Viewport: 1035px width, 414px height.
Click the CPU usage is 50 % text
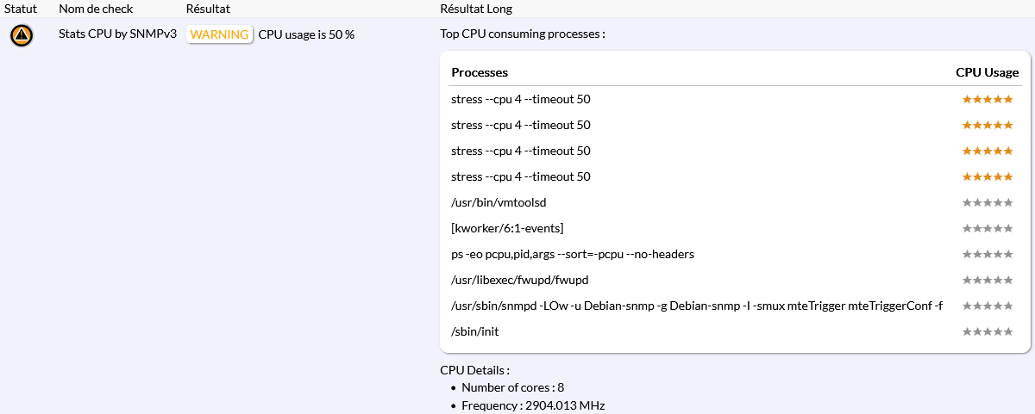306,34
